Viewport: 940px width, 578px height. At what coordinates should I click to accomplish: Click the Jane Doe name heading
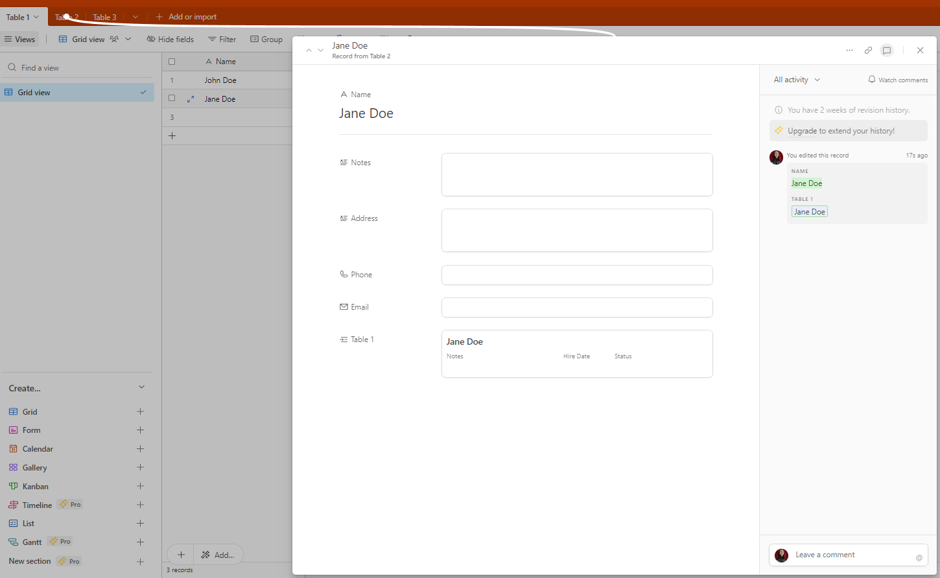[366, 113]
